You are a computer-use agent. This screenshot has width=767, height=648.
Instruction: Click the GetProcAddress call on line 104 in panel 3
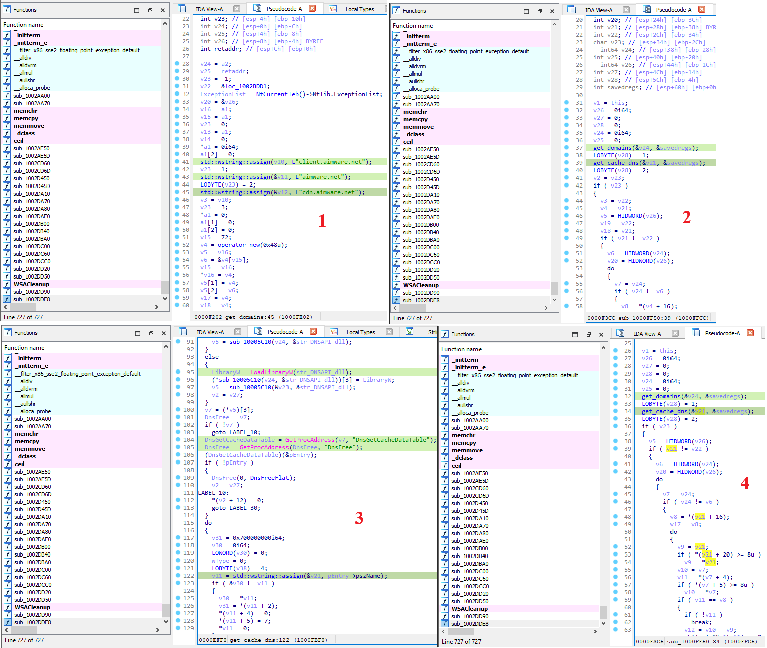pyautogui.click(x=310, y=440)
